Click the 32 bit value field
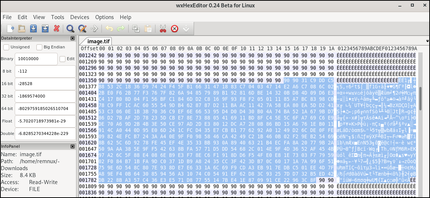This screenshot has width=430, height=198. 45,96
